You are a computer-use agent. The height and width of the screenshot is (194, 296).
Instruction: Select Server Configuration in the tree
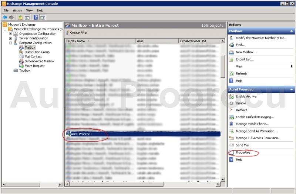coord(34,38)
